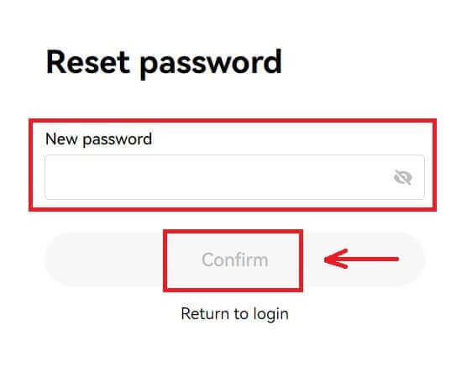Click the greyed-out Confirm text

coord(235,260)
